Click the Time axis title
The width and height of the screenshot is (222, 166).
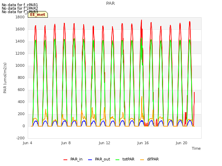click(x=196, y=148)
